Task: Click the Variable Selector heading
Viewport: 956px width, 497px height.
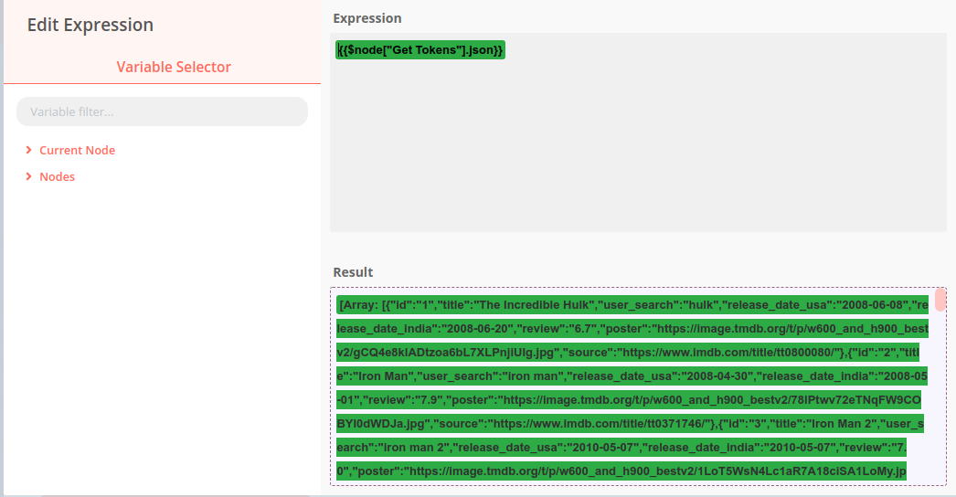Action: click(174, 67)
